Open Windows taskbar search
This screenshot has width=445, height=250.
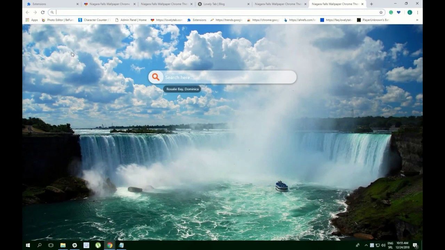tap(39, 245)
